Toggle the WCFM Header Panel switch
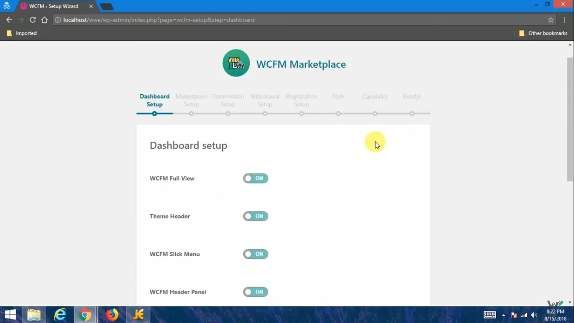The image size is (574, 323). pos(255,292)
